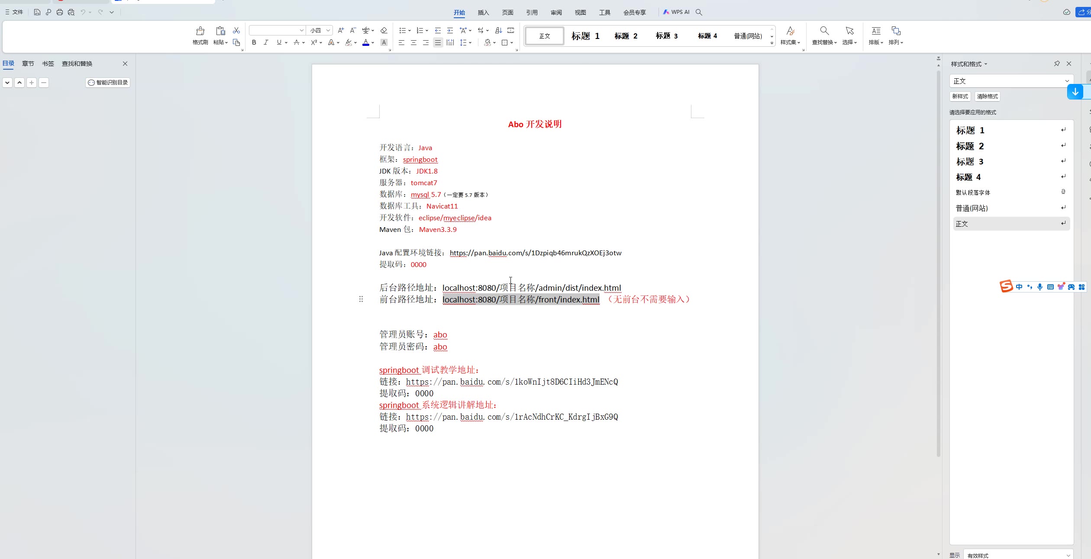The image size is (1091, 559).
Task: Open the 显示 有效样式 dropdown
Action: click(1019, 556)
